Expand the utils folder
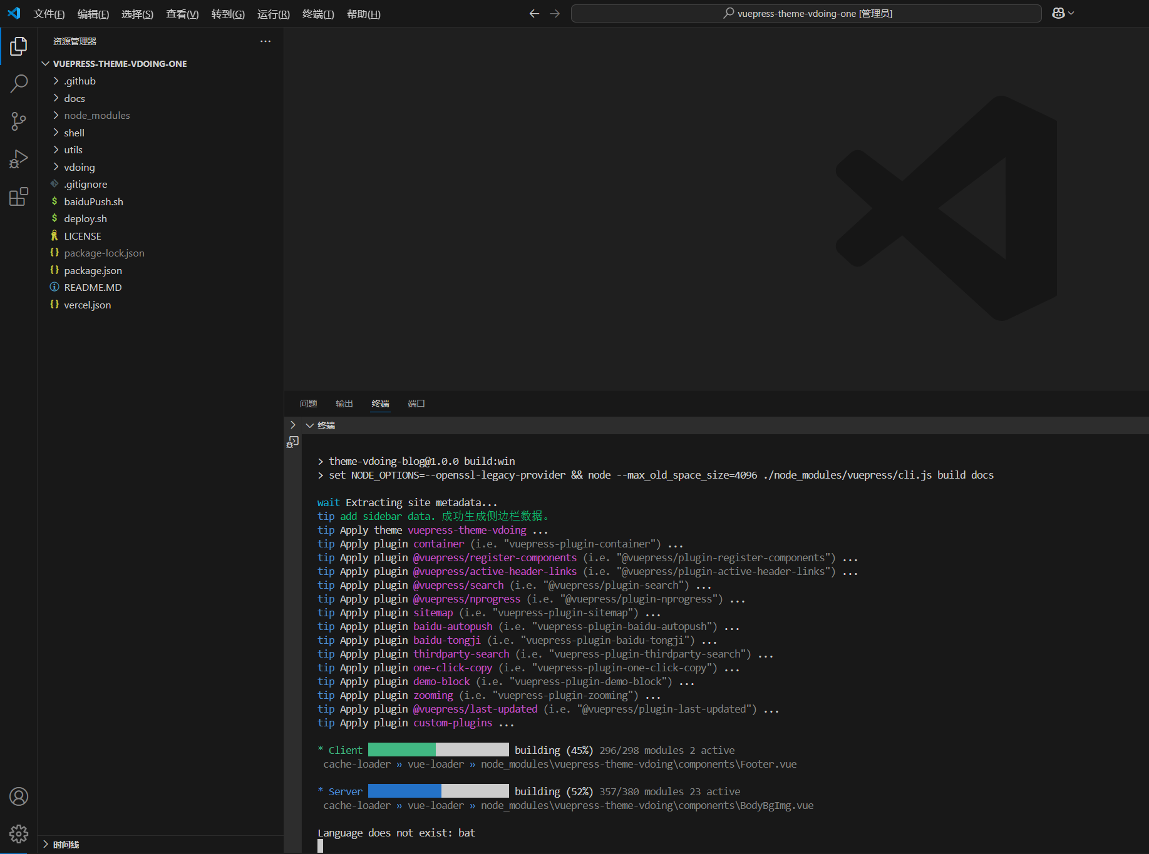This screenshot has height=854, width=1149. 56,150
